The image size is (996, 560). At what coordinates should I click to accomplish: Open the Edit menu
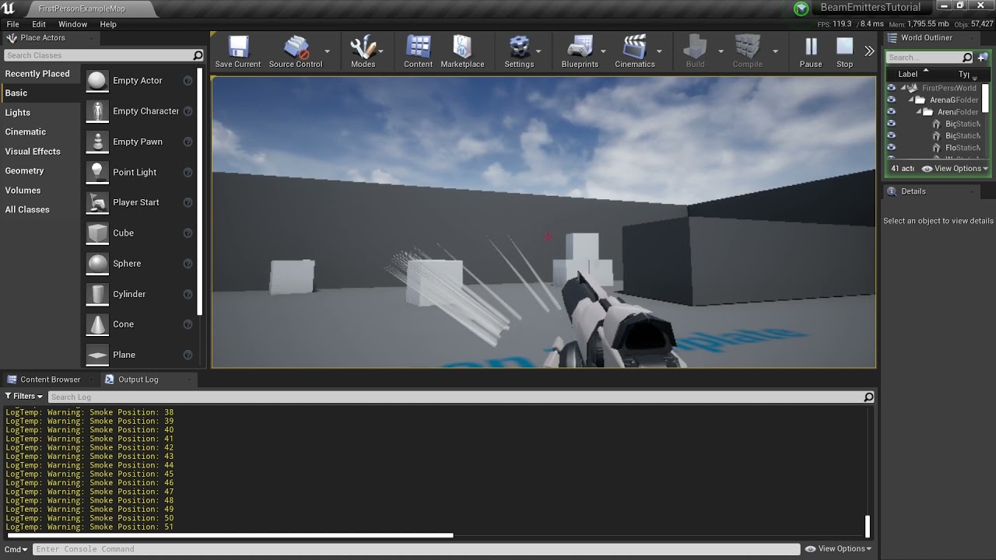tap(39, 24)
